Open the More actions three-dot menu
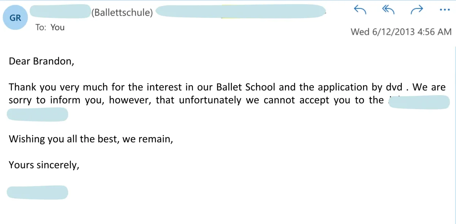The height and width of the screenshot is (224, 456). tap(444, 10)
